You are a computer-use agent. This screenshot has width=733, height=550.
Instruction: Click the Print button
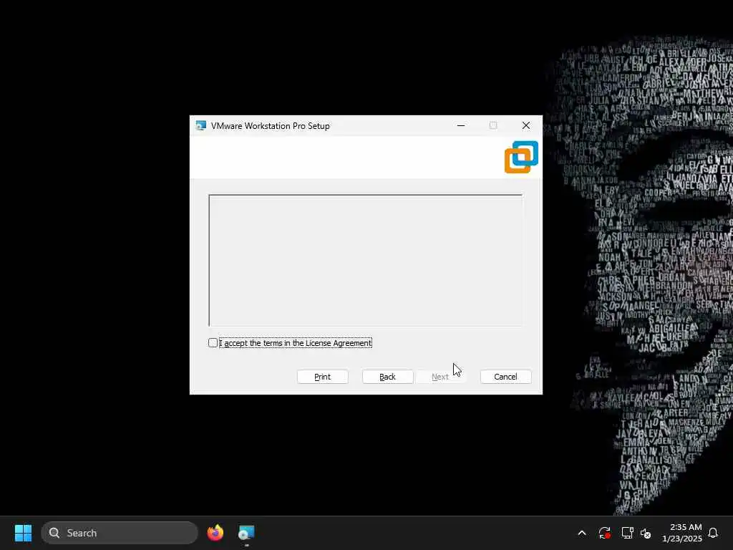click(323, 377)
